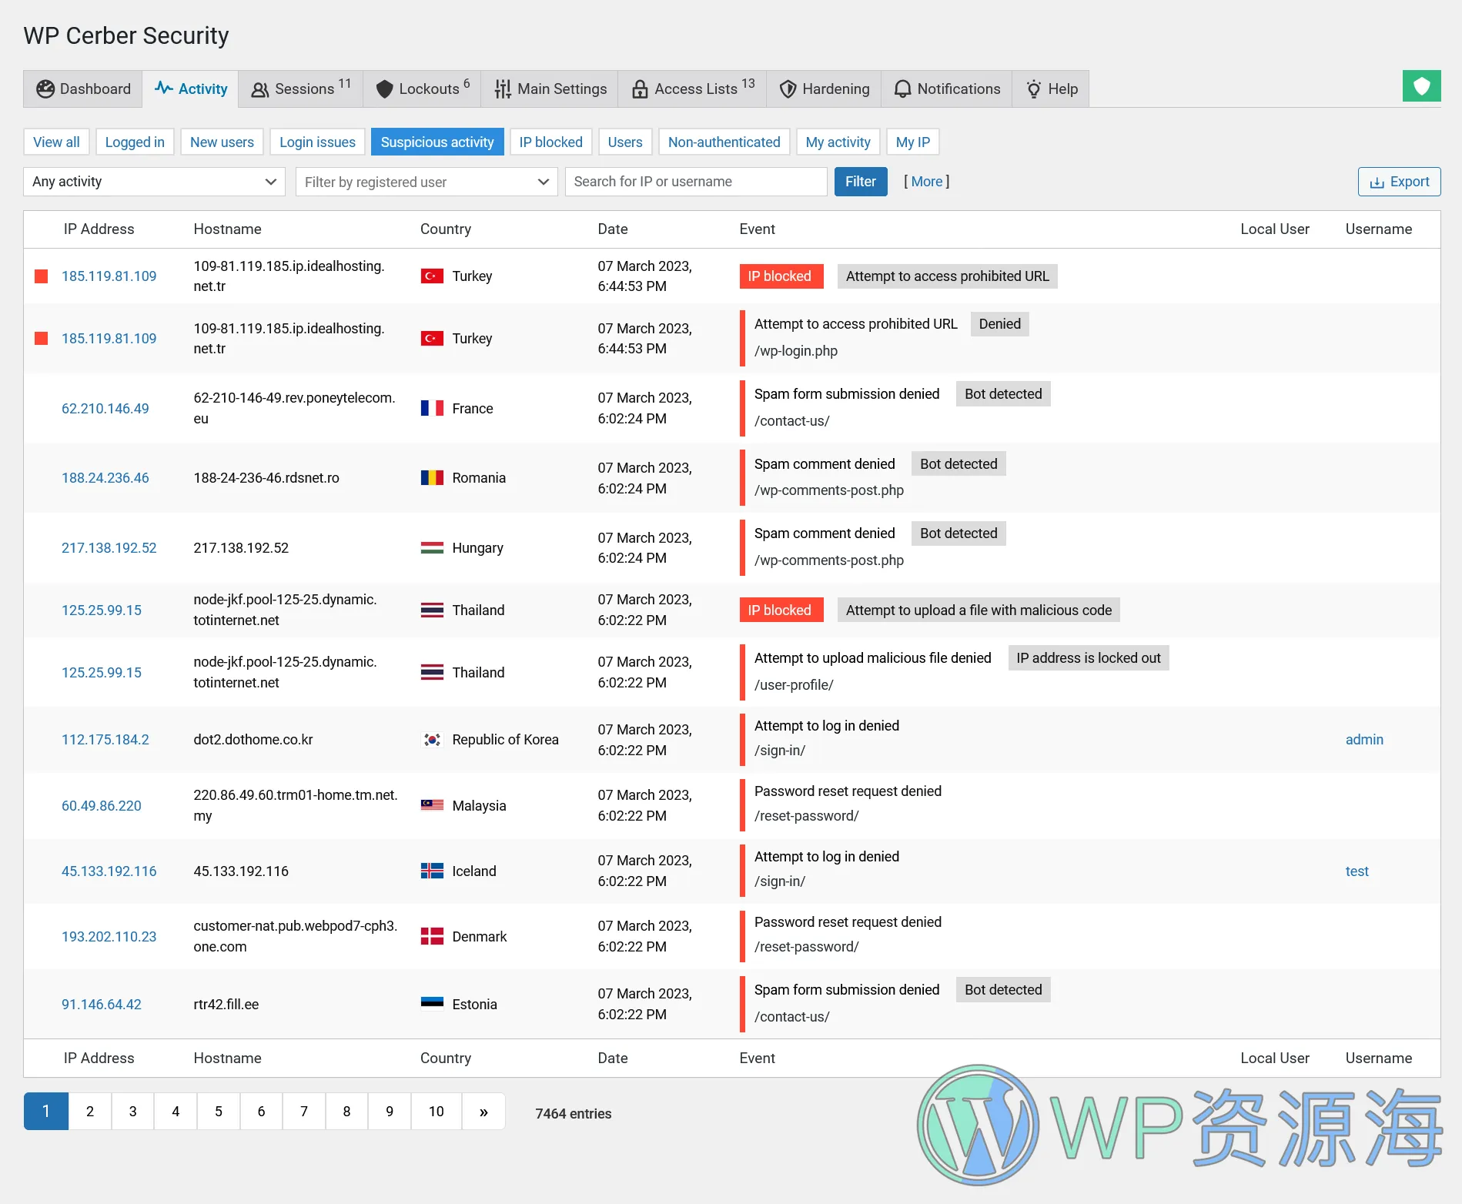This screenshot has height=1204, width=1462.
Task: Click the Access Lists padlock icon
Action: pyautogui.click(x=640, y=89)
